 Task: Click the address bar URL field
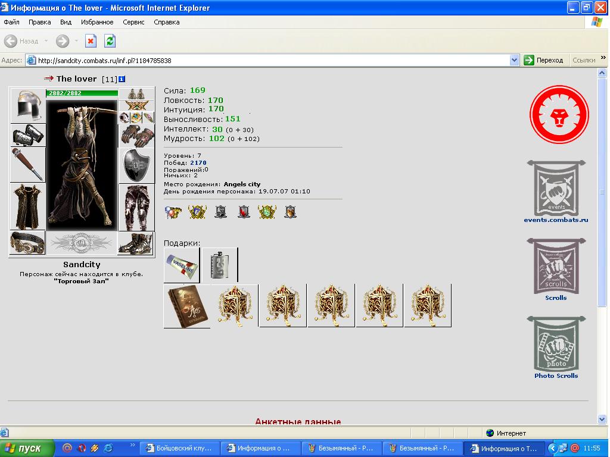click(272, 60)
